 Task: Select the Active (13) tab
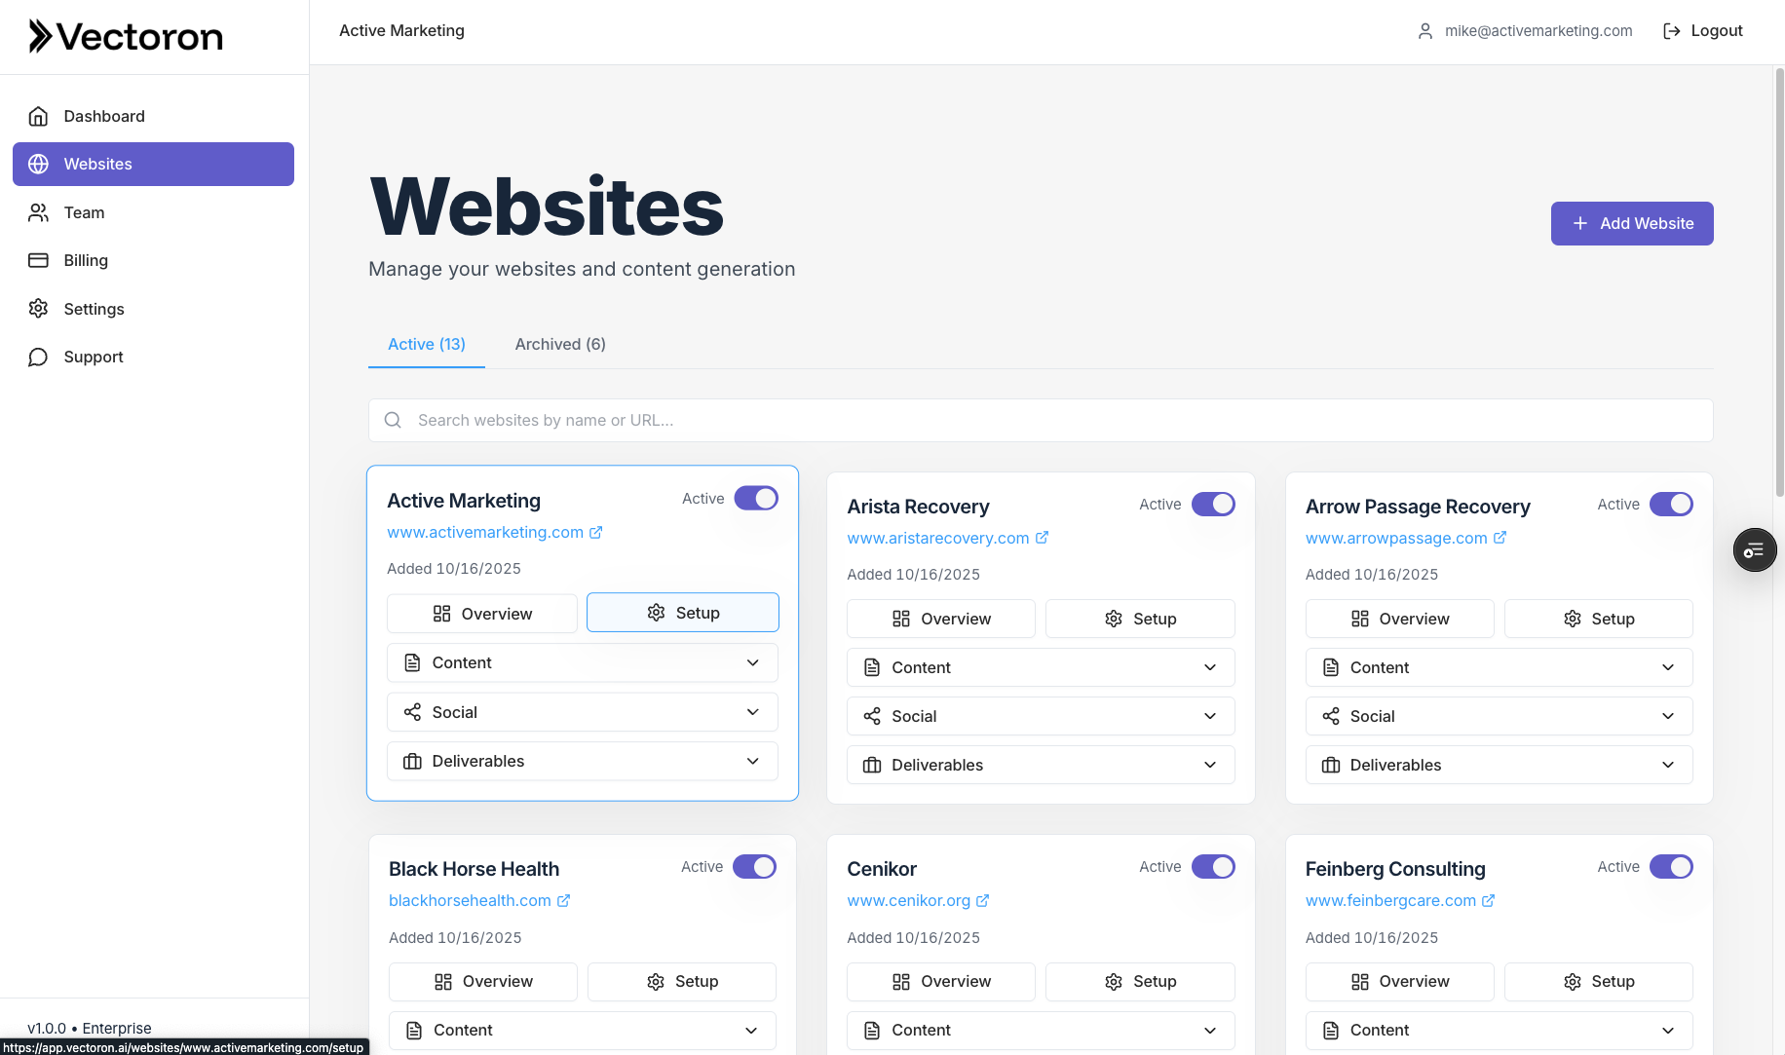[426, 344]
